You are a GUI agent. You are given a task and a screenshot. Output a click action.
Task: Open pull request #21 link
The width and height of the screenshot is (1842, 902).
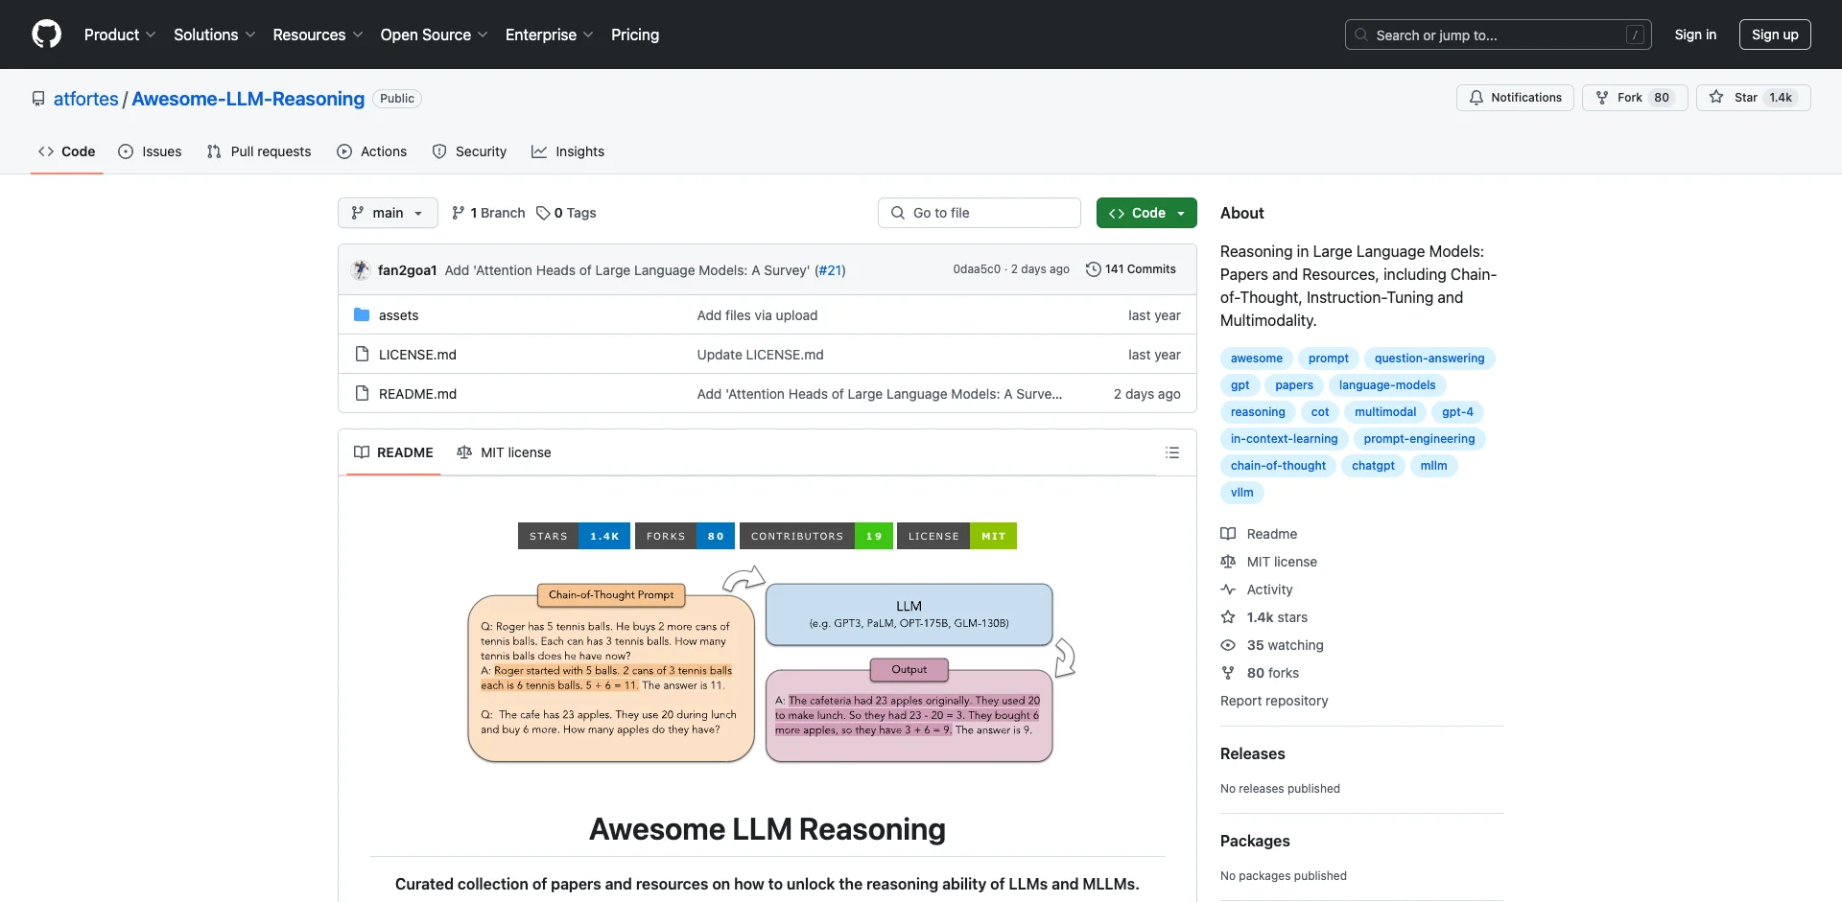click(x=830, y=270)
